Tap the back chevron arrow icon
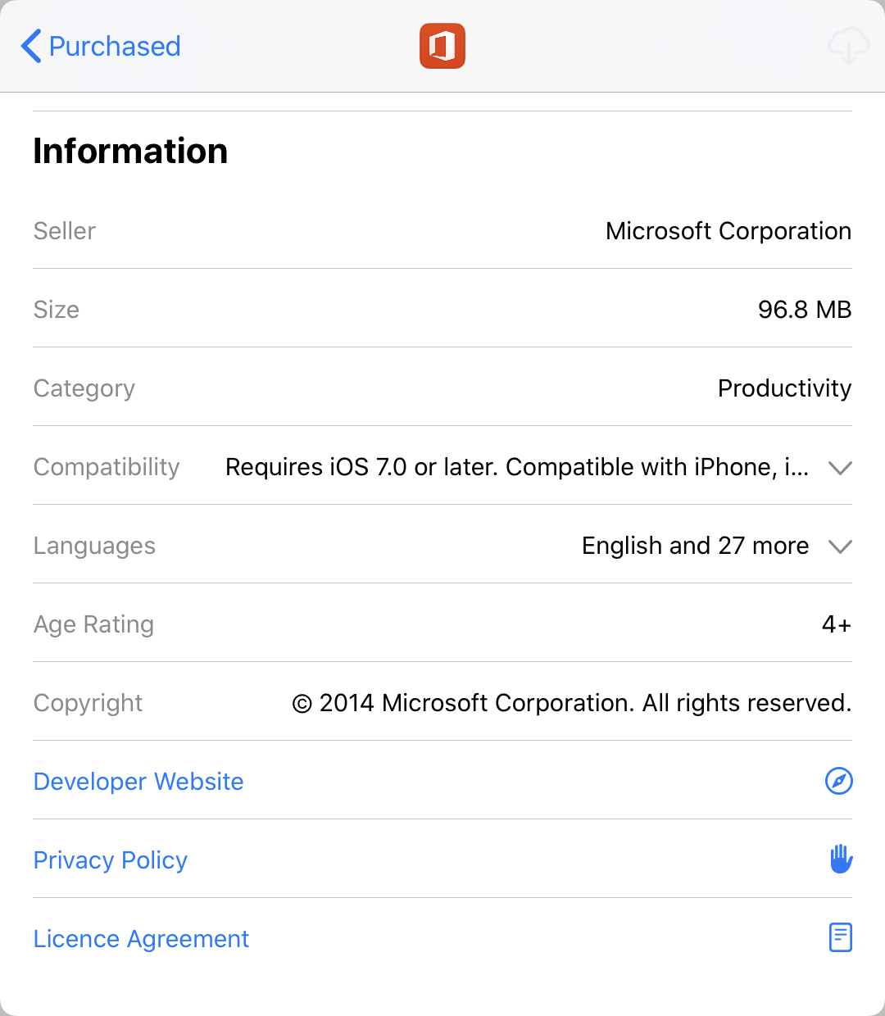Screen dimensions: 885x1016 [x=31, y=46]
